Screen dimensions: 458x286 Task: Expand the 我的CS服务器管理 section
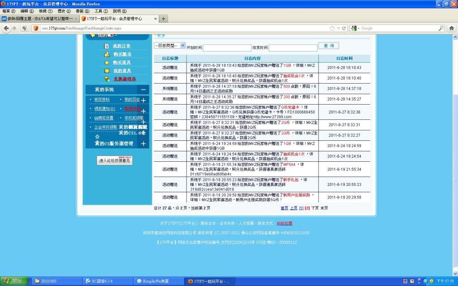click(144, 143)
